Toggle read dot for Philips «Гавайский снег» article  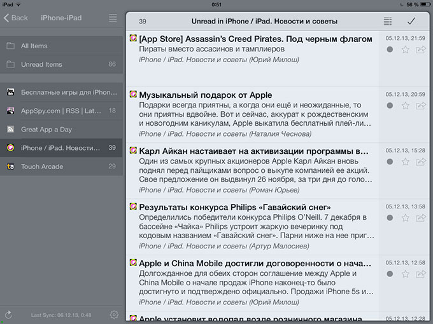(x=390, y=218)
